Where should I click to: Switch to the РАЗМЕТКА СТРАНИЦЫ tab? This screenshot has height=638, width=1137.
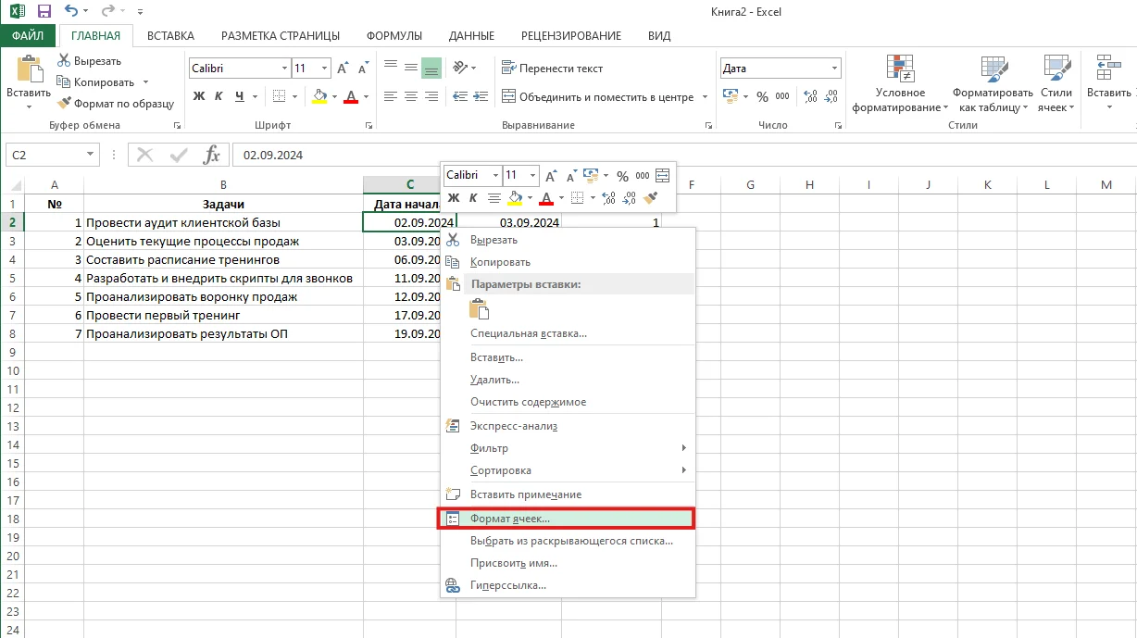pyautogui.click(x=280, y=36)
